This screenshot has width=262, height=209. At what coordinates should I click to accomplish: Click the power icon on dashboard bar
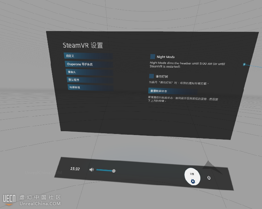(x=209, y=178)
